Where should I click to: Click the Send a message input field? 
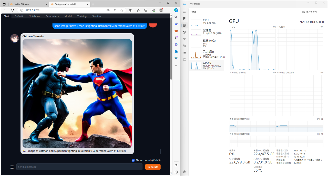tap(79, 167)
